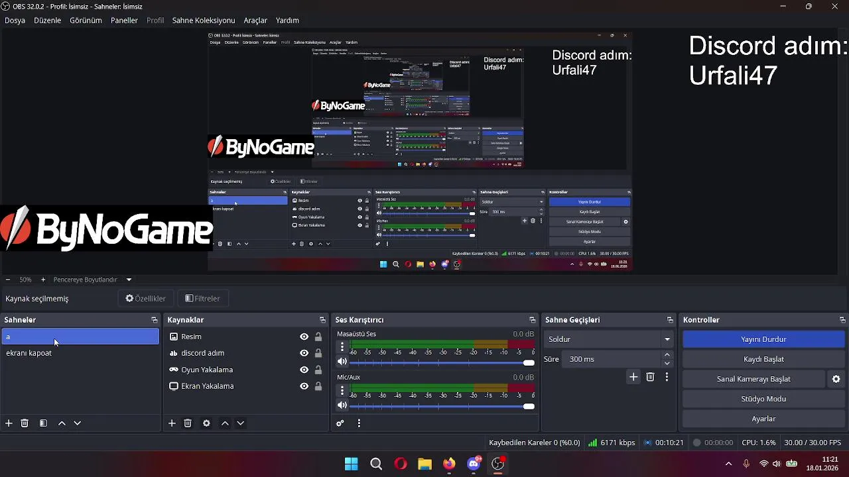Pop out the Sahne Geçişleri dock
Viewport: 849px width, 477px height.
(670, 320)
